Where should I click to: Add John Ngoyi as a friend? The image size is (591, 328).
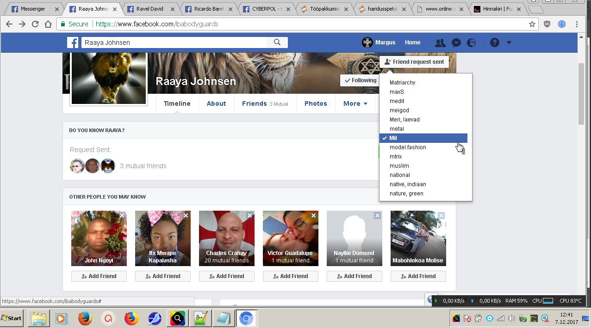click(x=99, y=276)
